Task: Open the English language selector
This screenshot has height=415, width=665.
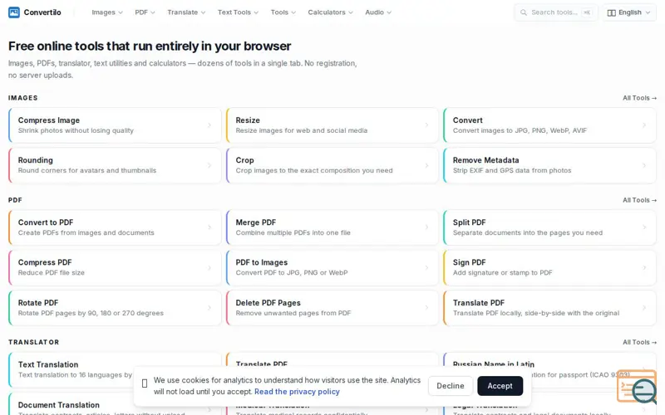Action: (x=629, y=12)
